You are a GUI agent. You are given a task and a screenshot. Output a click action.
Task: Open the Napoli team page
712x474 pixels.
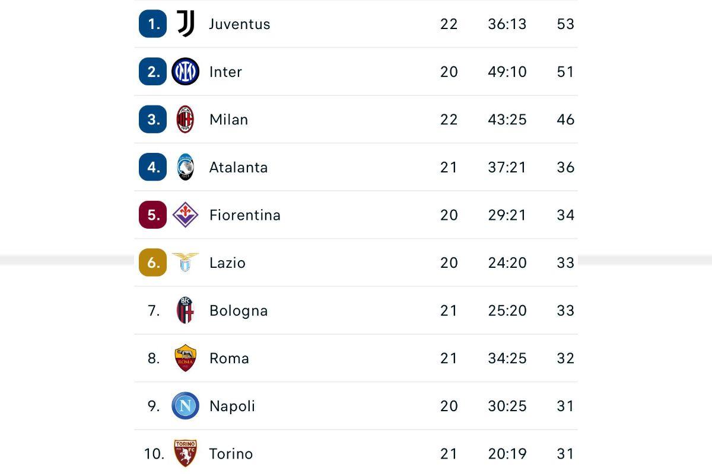point(232,406)
